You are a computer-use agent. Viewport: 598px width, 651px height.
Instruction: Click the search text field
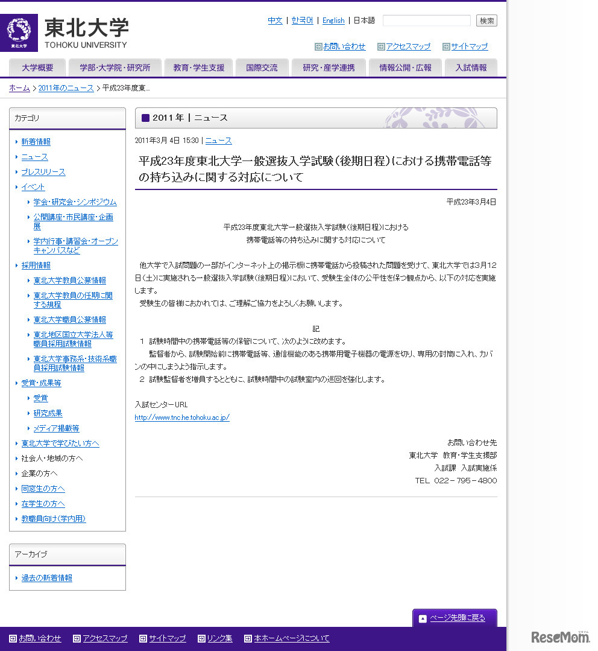tap(426, 21)
